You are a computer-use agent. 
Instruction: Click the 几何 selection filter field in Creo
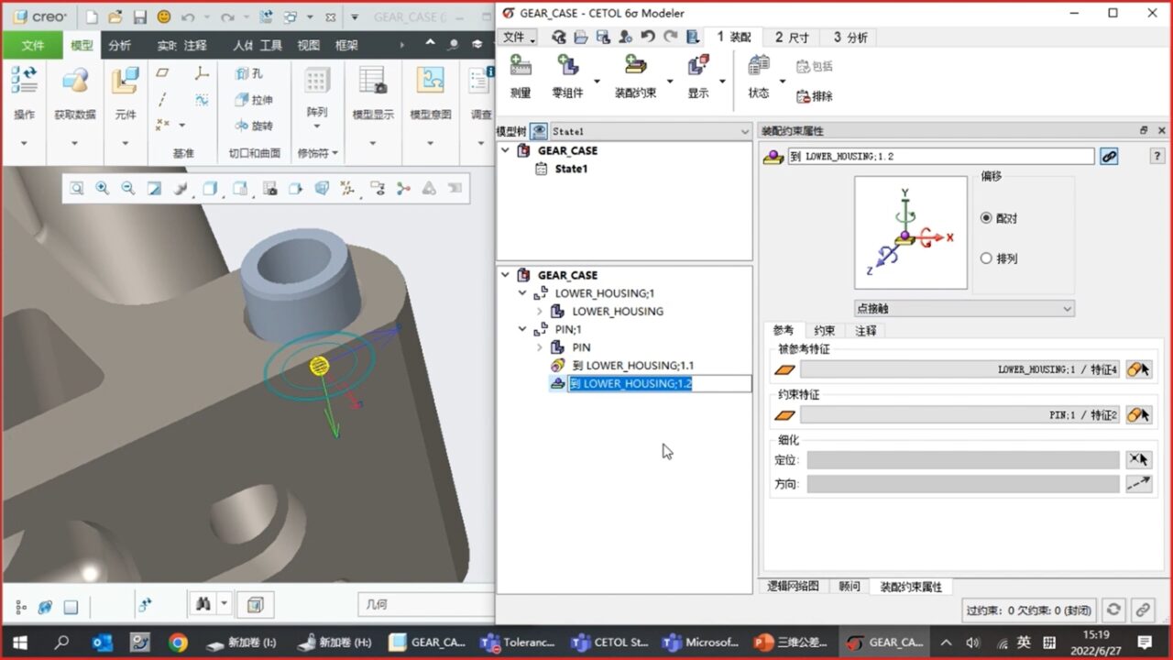[425, 605]
